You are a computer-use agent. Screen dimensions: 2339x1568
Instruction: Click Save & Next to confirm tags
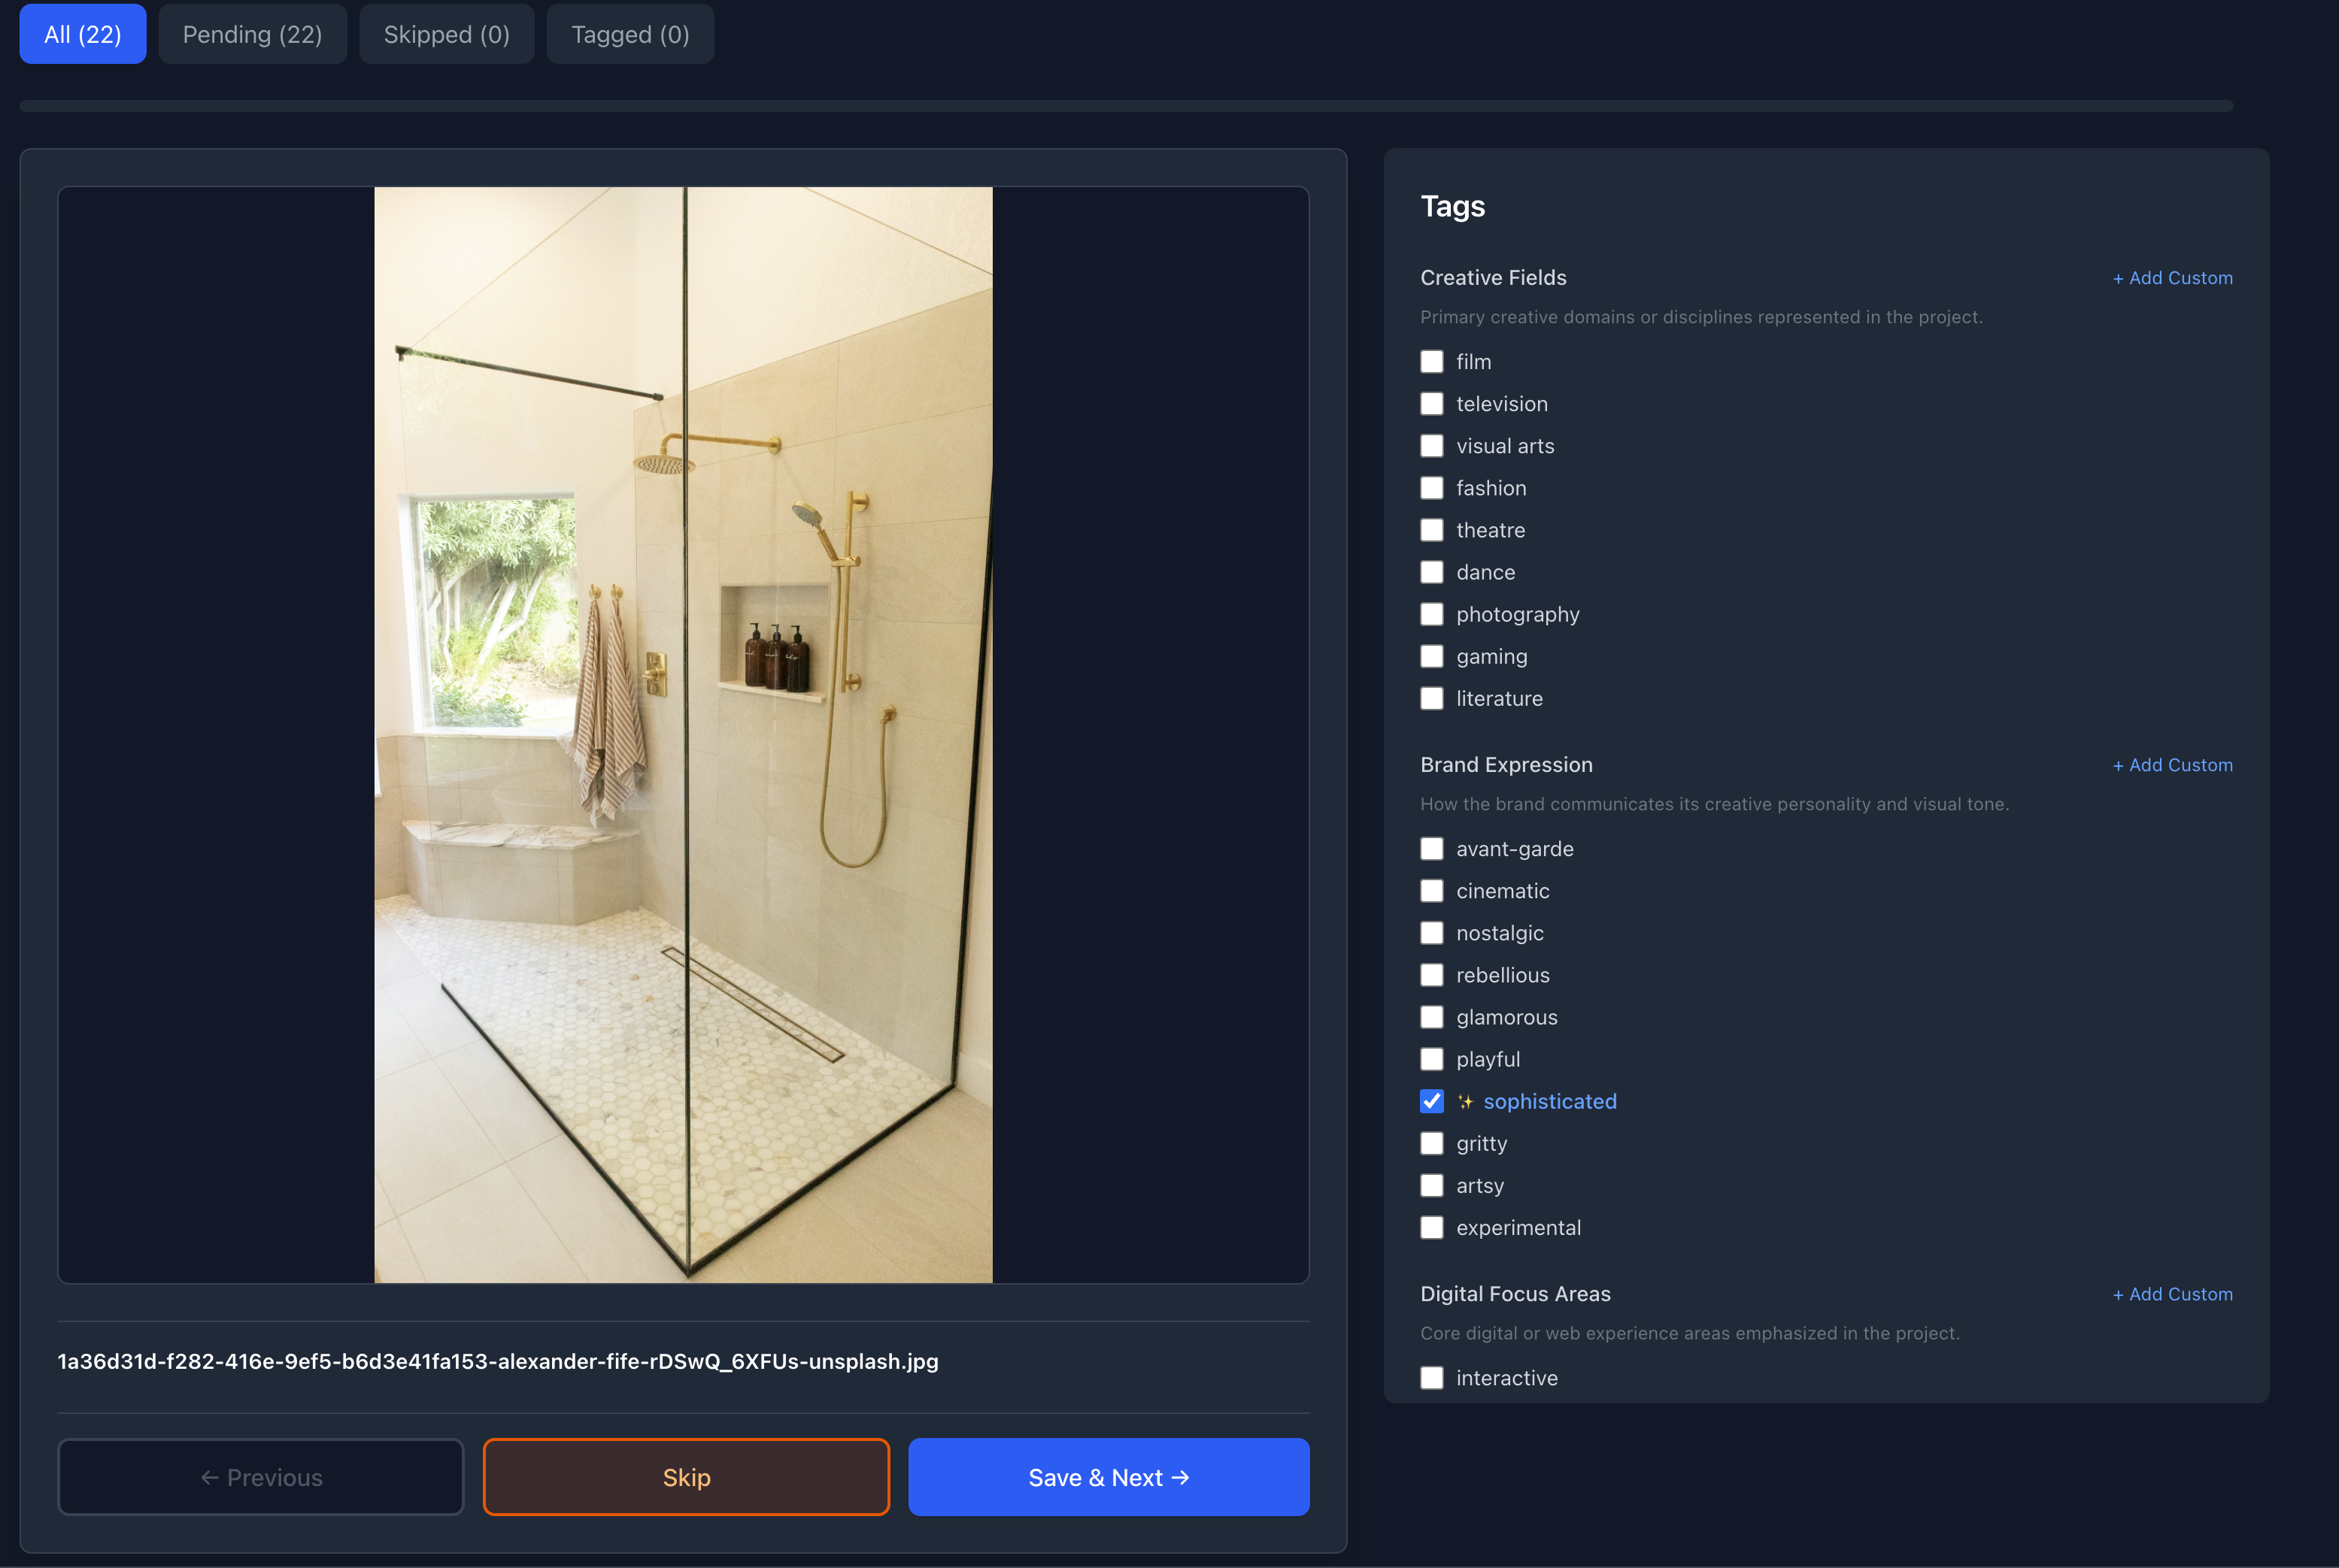1109,1477
